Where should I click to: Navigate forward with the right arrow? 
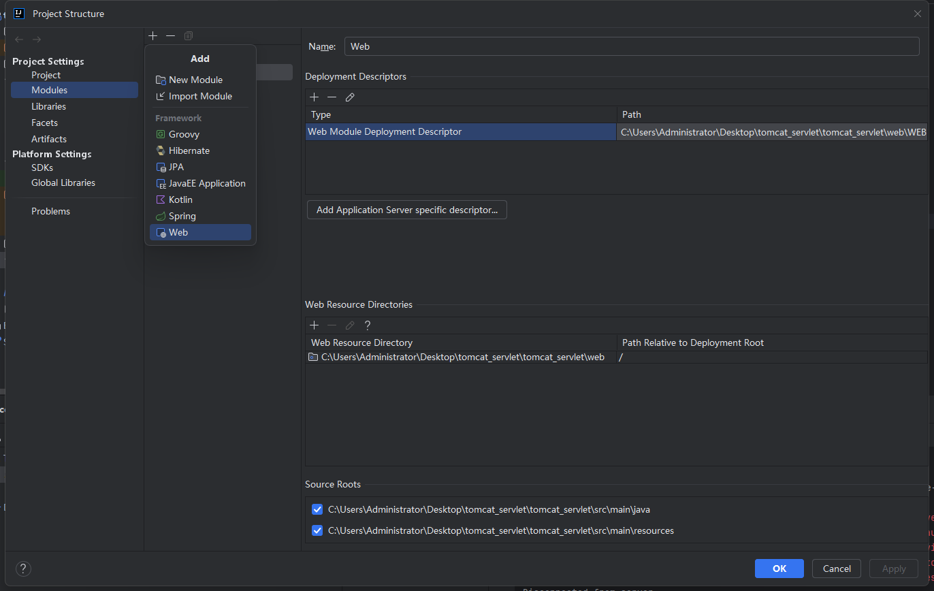point(37,39)
